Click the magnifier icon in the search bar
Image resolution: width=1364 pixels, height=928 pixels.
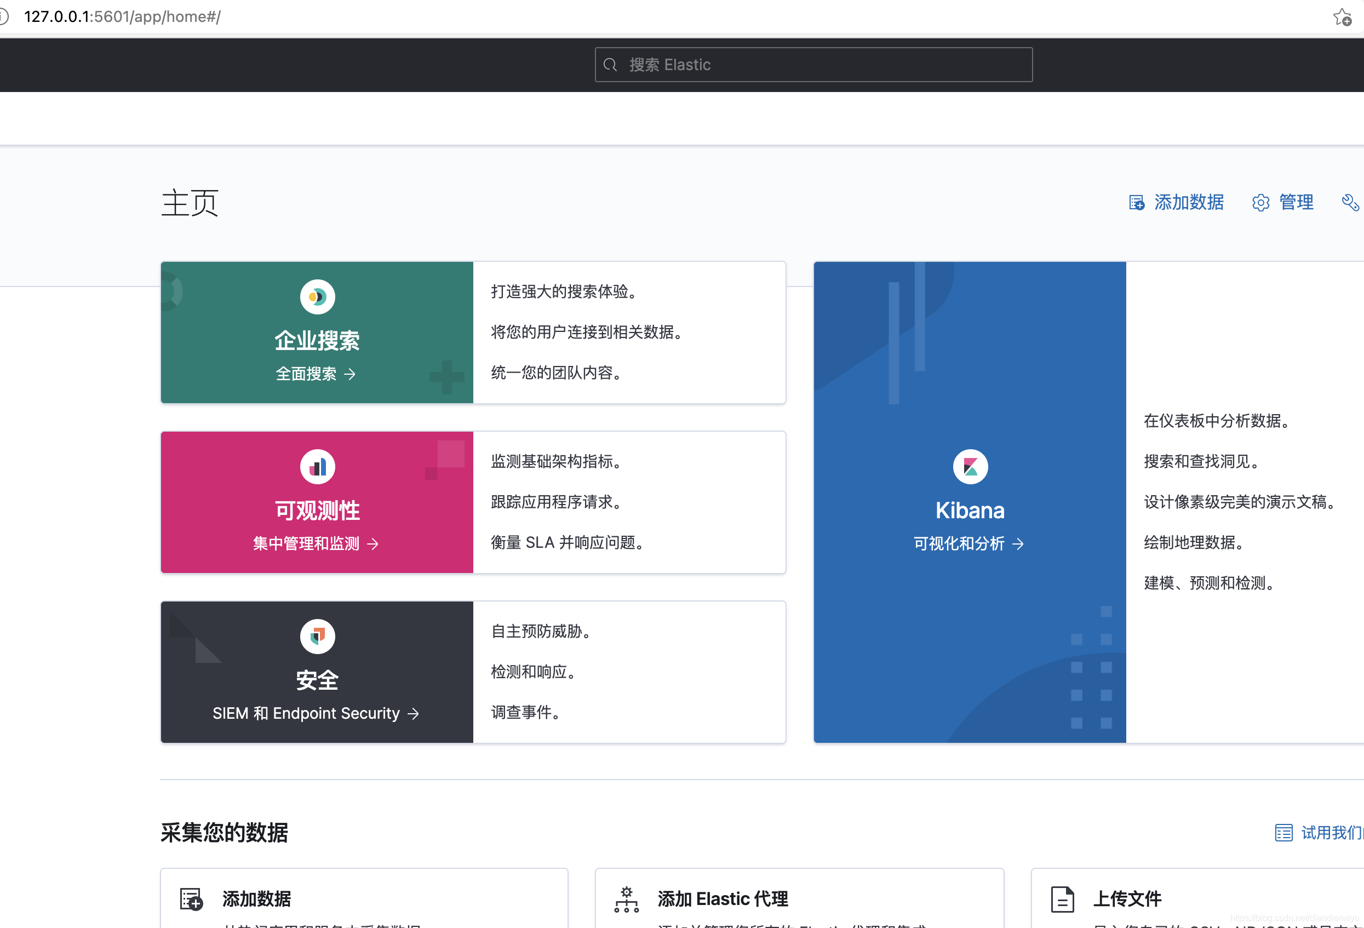point(610,65)
